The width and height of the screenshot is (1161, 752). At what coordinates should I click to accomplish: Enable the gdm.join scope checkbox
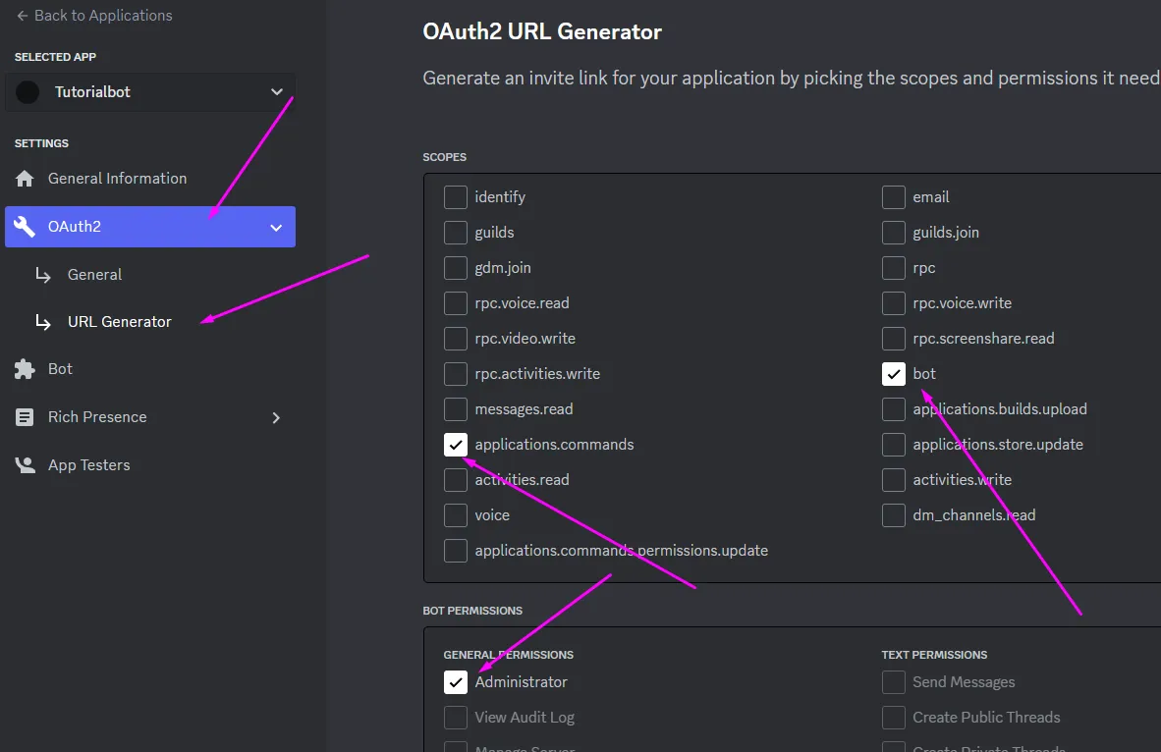click(x=456, y=268)
